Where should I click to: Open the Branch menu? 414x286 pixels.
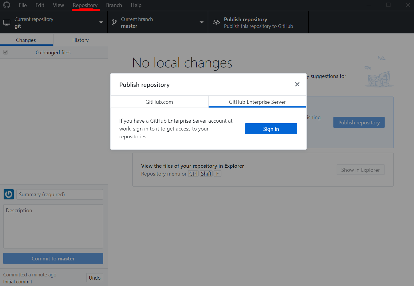click(114, 5)
